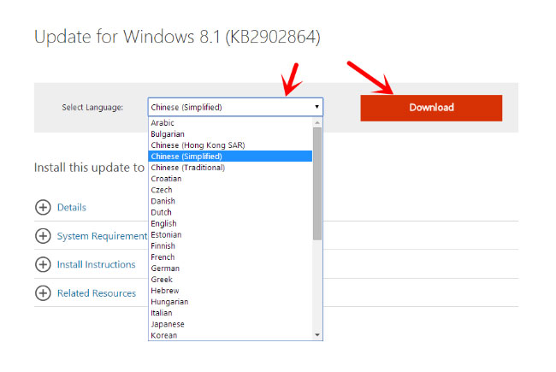This screenshot has width=556, height=372.
Task: Select German from the language list
Action: point(230,268)
